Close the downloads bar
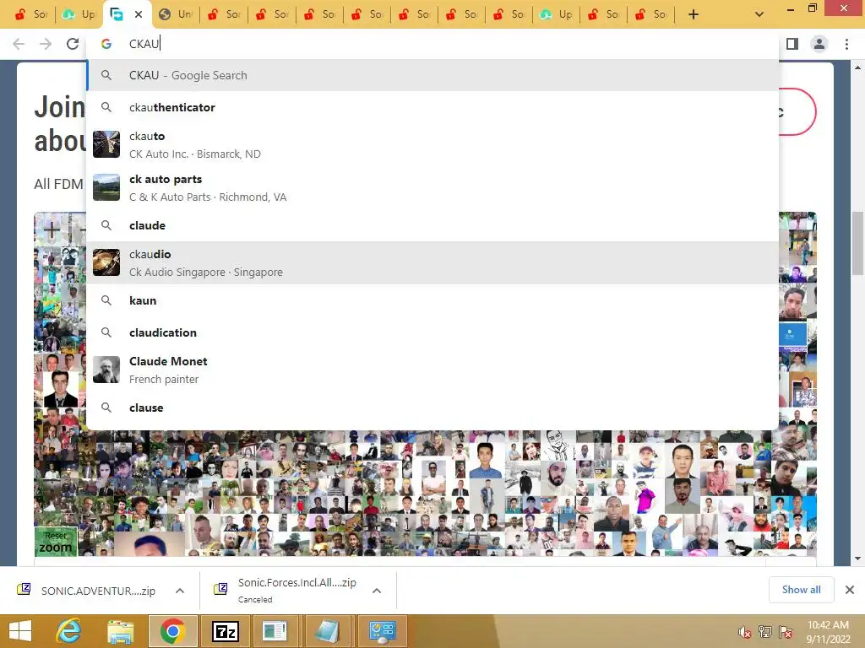The height and width of the screenshot is (648, 865). tap(850, 590)
